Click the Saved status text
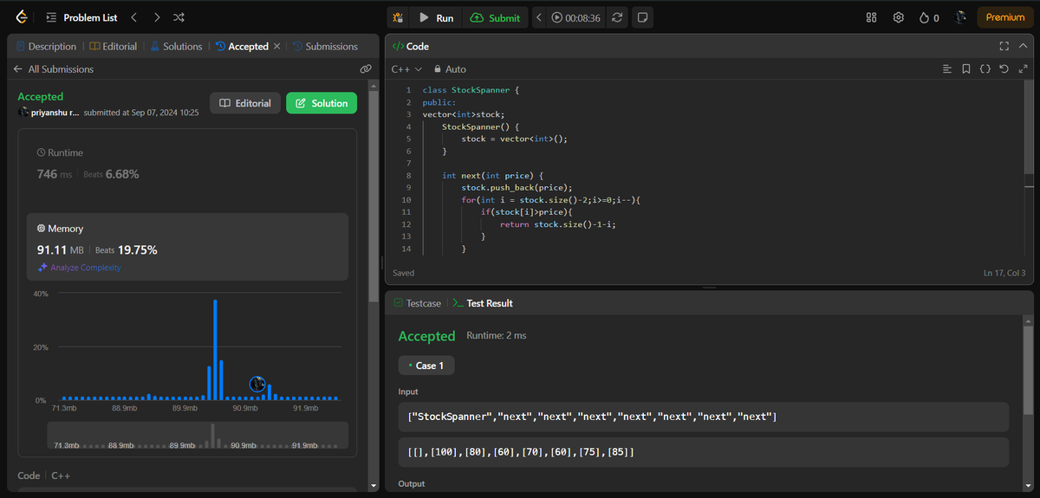The image size is (1040, 498). (404, 273)
